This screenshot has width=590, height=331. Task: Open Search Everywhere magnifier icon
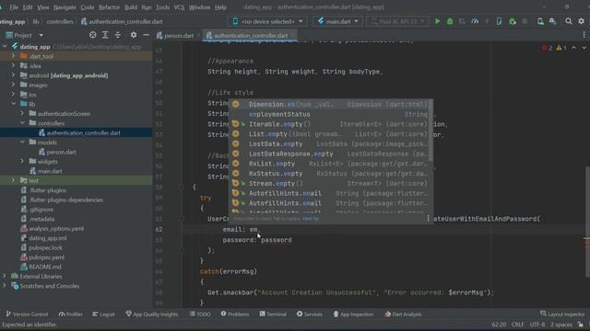[569, 21]
